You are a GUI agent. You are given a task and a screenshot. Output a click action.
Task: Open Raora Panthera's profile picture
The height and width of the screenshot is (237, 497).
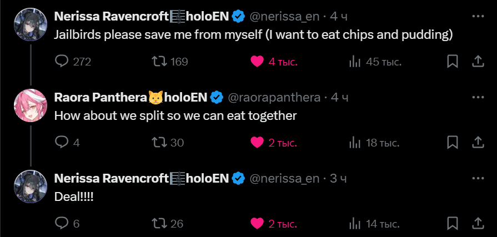[x=30, y=105]
